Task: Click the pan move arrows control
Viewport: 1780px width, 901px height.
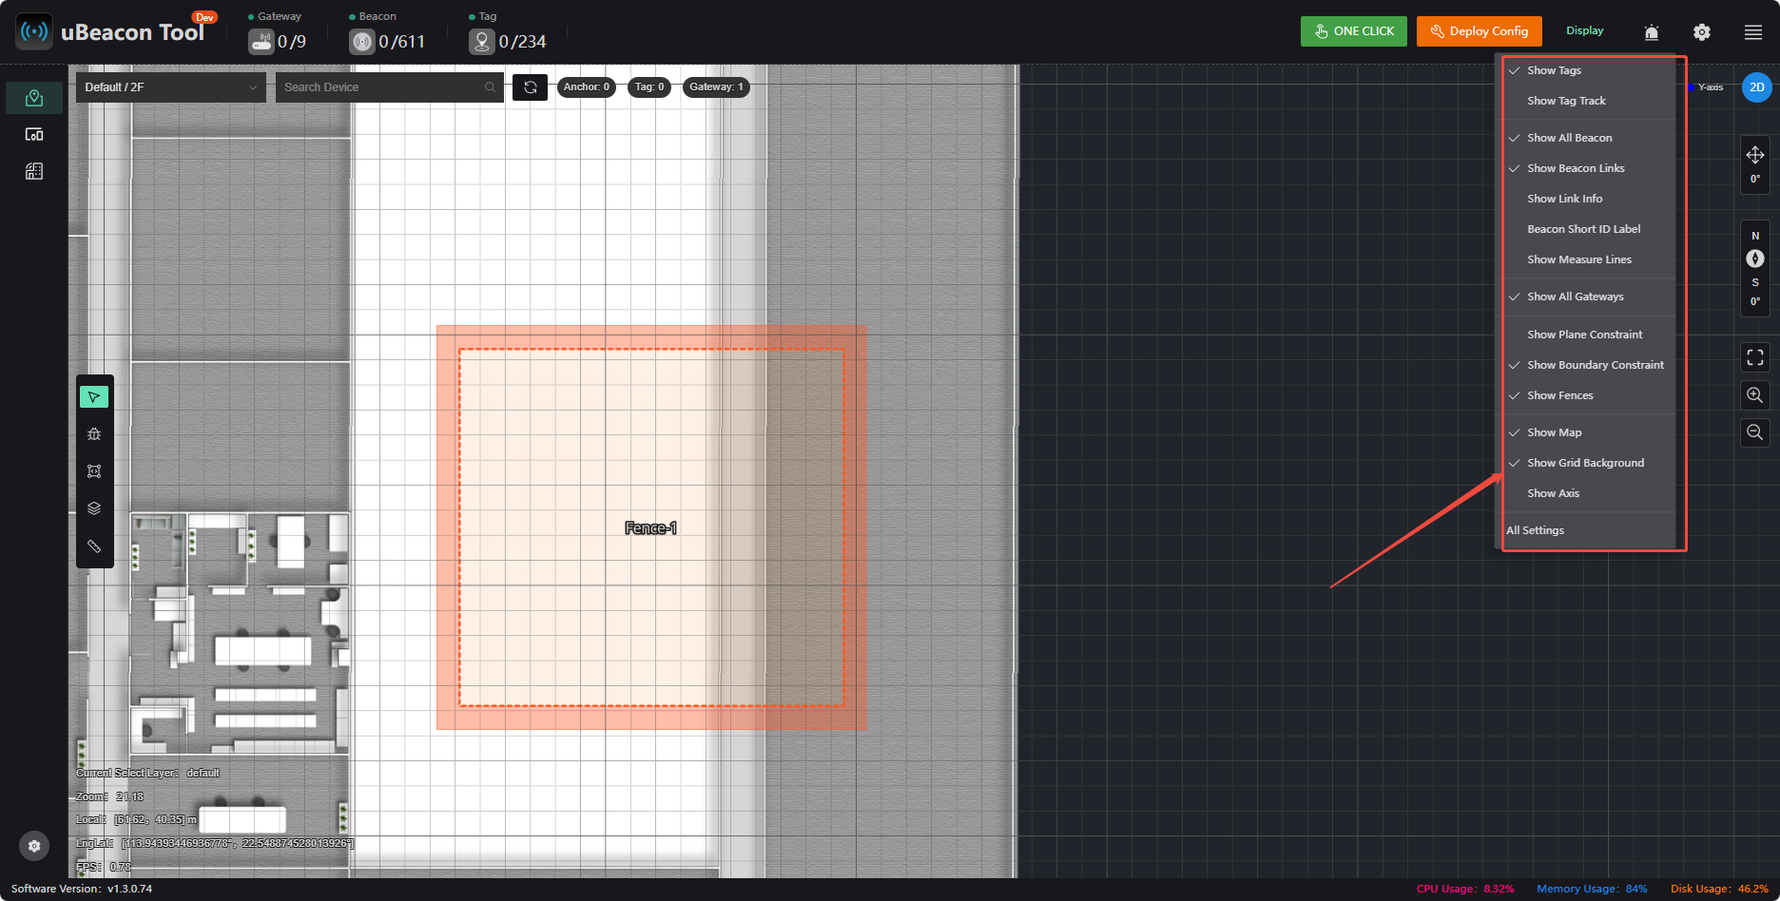Action: (1755, 155)
